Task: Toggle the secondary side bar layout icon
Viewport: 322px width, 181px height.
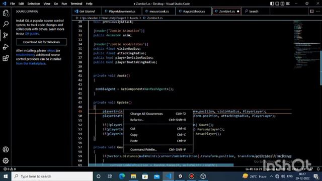Action: pos(283,4)
